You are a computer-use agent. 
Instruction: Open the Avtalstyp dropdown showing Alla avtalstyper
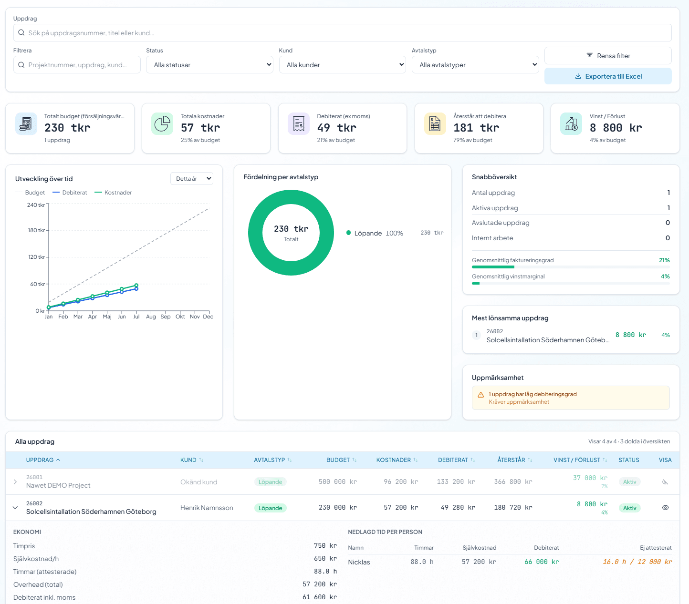(x=475, y=65)
